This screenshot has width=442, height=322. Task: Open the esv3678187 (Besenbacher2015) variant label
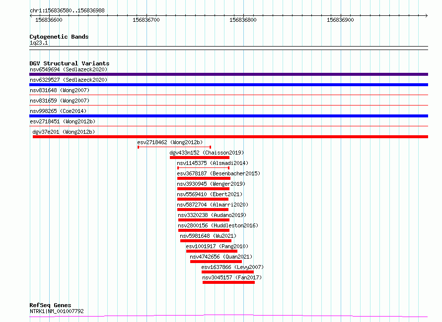pos(219,173)
